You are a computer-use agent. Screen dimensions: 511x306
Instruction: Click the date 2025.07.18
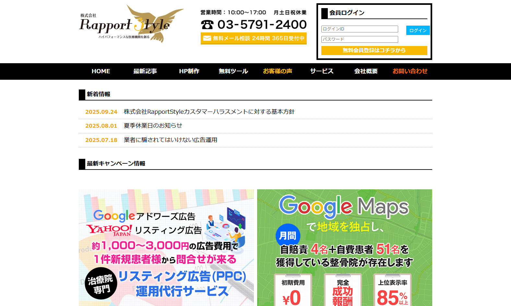(x=101, y=140)
